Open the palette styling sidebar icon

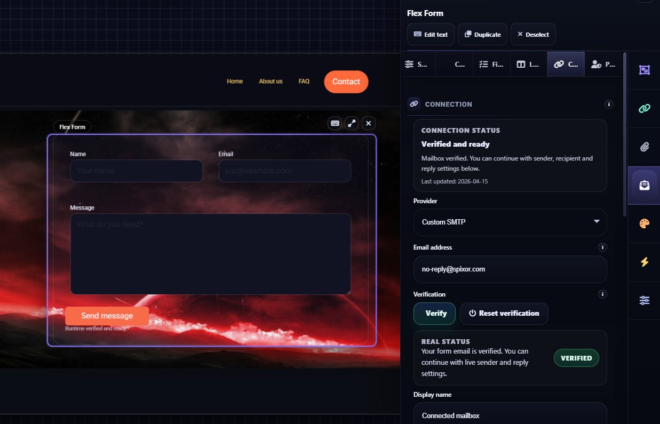pyautogui.click(x=644, y=223)
